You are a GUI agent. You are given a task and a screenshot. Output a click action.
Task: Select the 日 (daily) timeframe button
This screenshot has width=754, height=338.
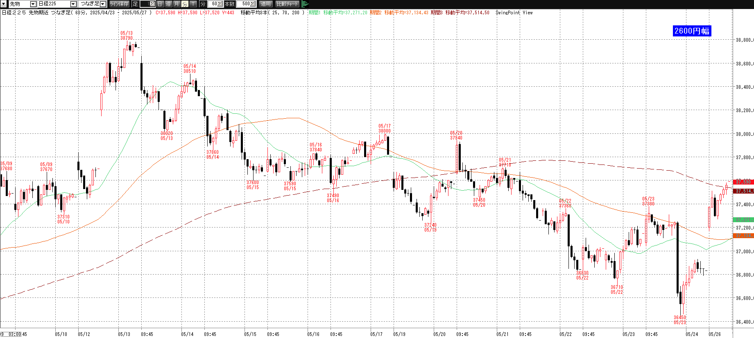[160, 4]
